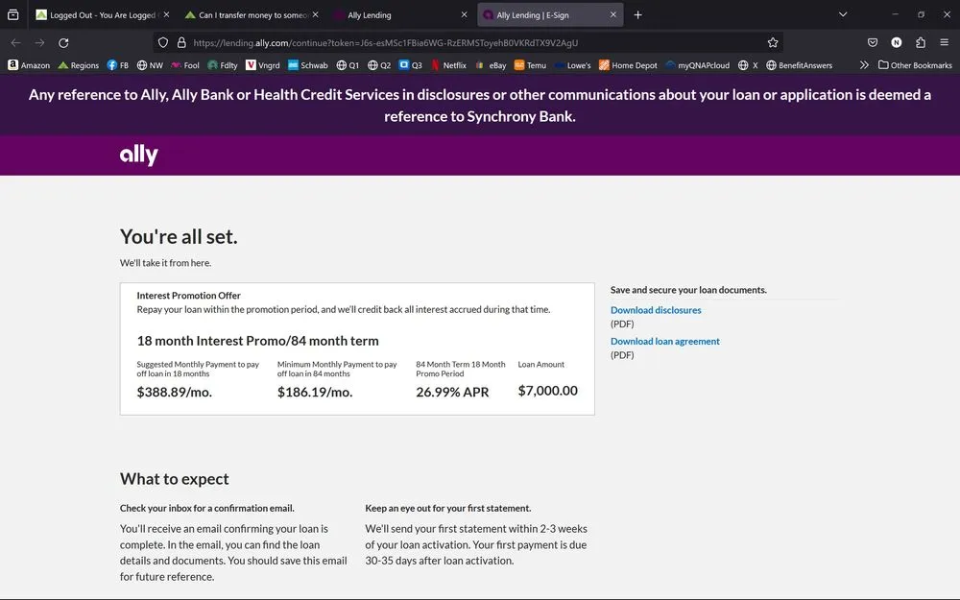
Task: Click the site security padlock icon
Action: pos(180,43)
